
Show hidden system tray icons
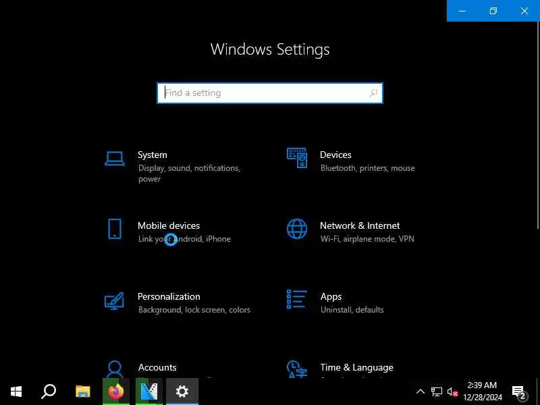pos(420,391)
